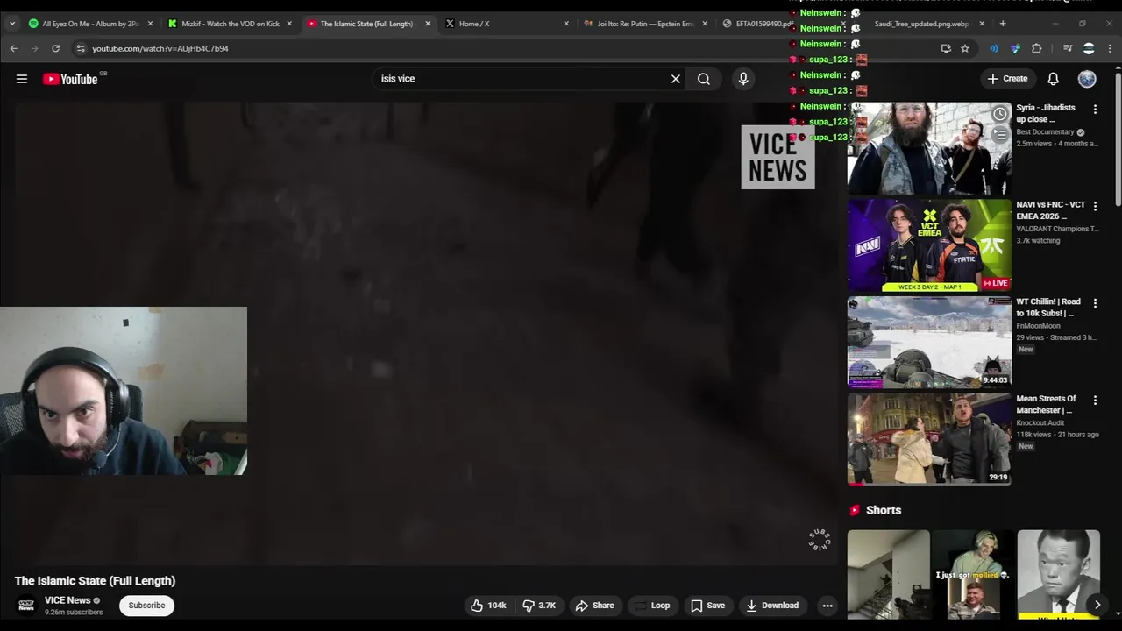This screenshot has width=1122, height=631.
Task: Open Mean Streets of Manchester thumbnail
Action: (929, 438)
